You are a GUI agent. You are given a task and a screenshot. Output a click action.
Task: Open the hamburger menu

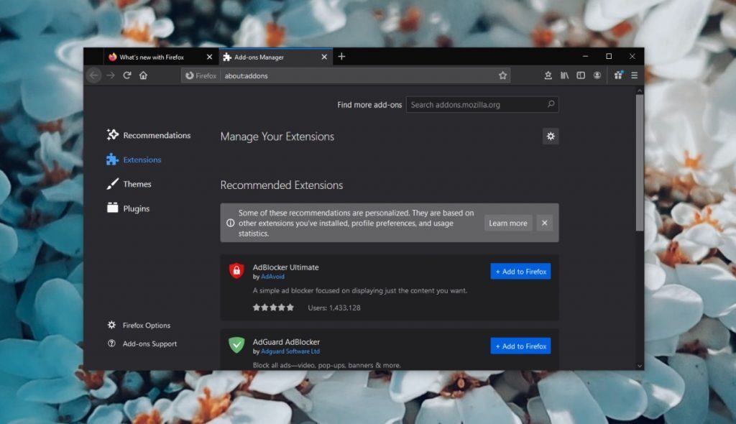(634, 75)
